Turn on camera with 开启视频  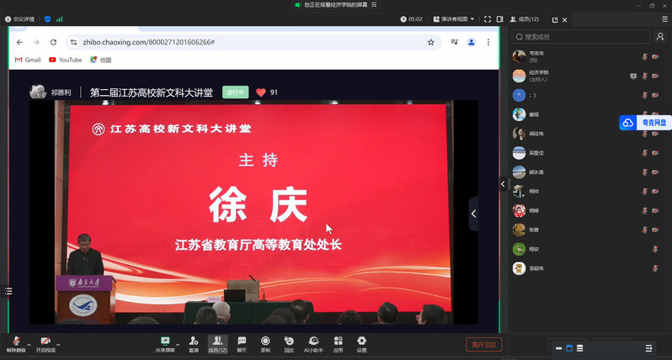click(45, 341)
